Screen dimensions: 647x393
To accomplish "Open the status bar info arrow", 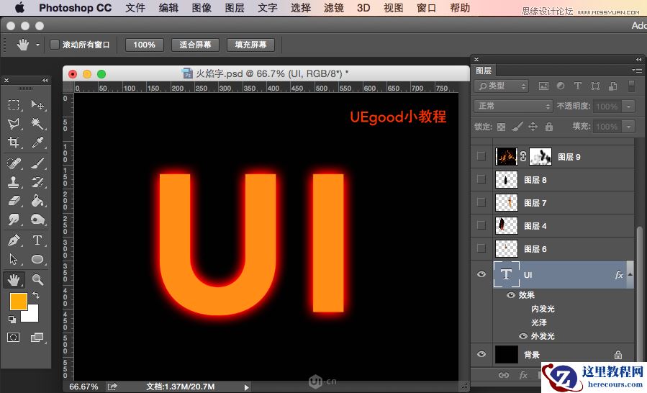I will (246, 387).
